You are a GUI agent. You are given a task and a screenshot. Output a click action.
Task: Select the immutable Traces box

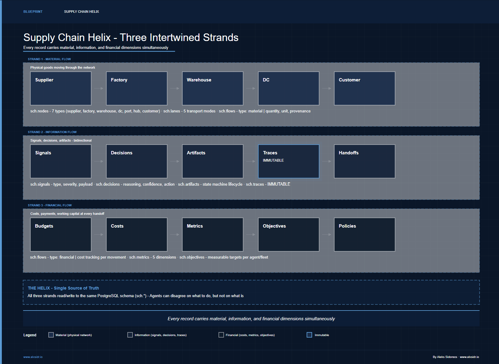tap(289, 161)
